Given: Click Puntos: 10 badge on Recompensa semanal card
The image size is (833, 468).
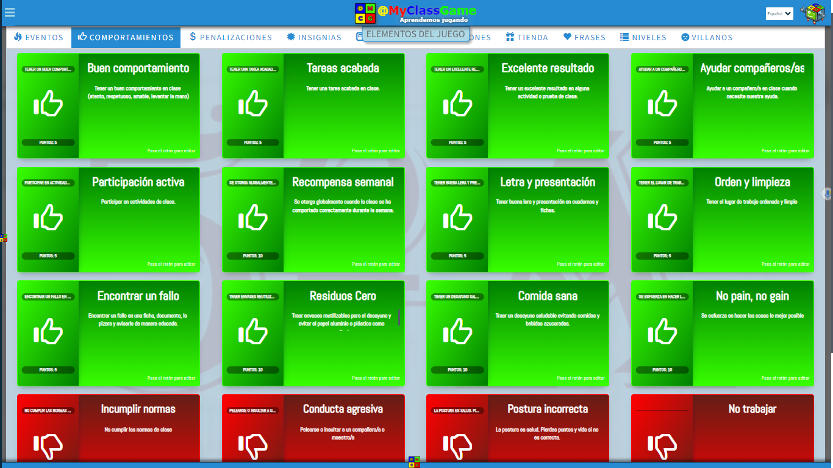Looking at the screenshot, I should [253, 256].
